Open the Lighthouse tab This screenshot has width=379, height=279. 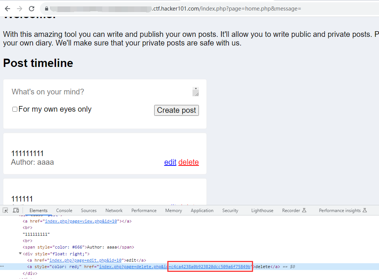(x=262, y=211)
